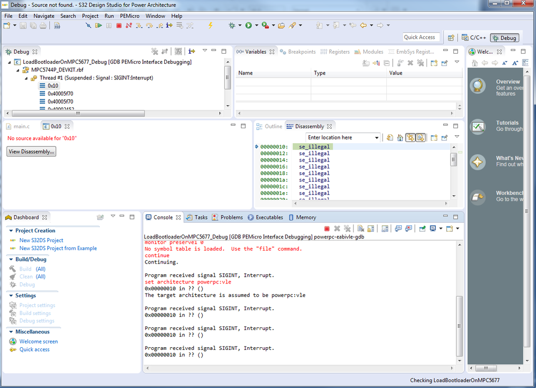Collapse the MPC5744P_DEVKIT.rbf tree node
Viewport: 536px width, 388px height.
pyautogui.click(x=18, y=70)
